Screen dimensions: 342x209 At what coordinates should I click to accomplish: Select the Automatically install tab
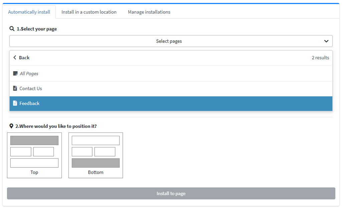pyautogui.click(x=29, y=12)
